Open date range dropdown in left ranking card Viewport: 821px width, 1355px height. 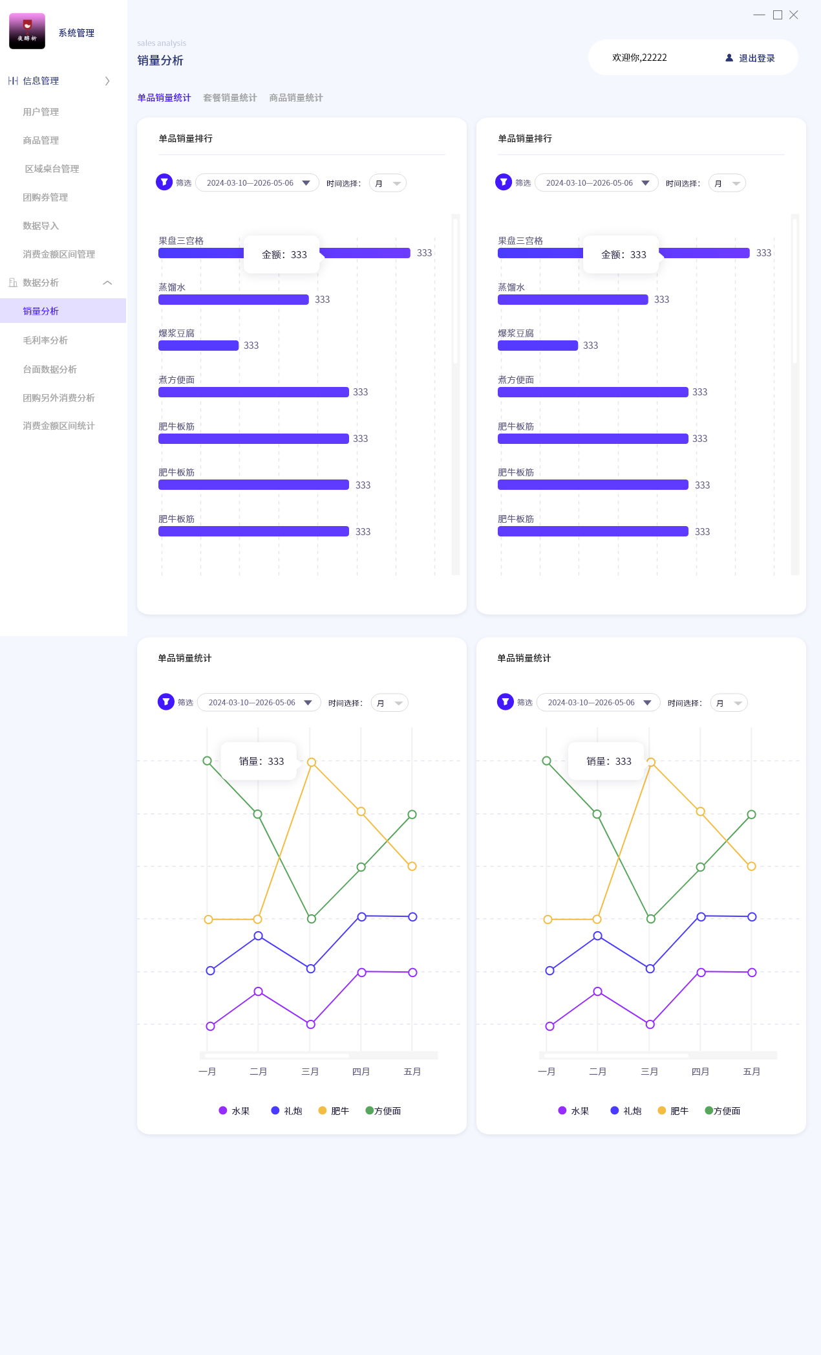[257, 183]
